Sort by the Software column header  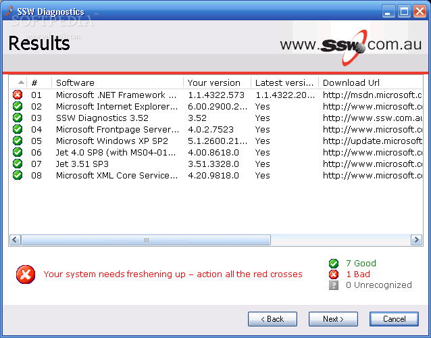click(118, 82)
